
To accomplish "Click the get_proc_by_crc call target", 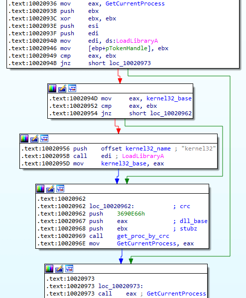I will (x=143, y=236).
